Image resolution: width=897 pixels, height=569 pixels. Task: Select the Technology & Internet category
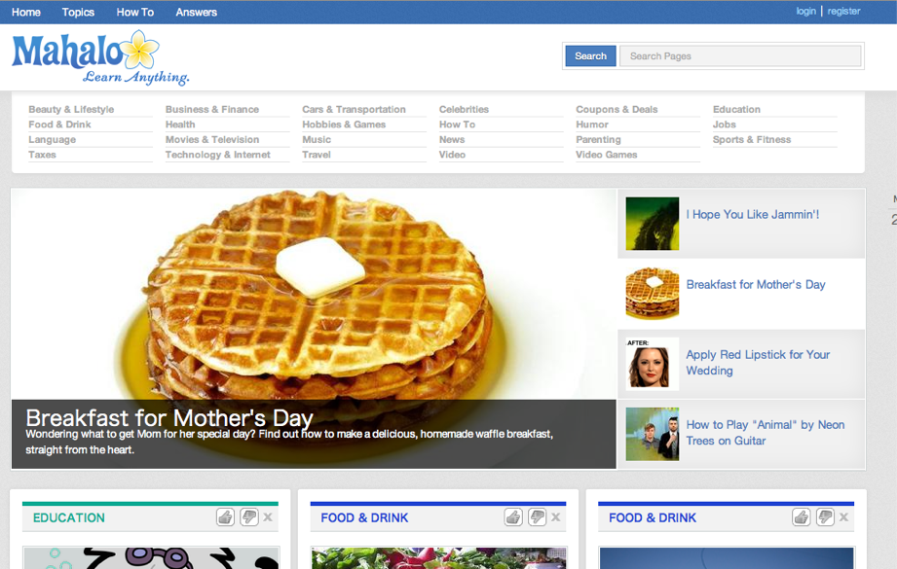point(217,155)
